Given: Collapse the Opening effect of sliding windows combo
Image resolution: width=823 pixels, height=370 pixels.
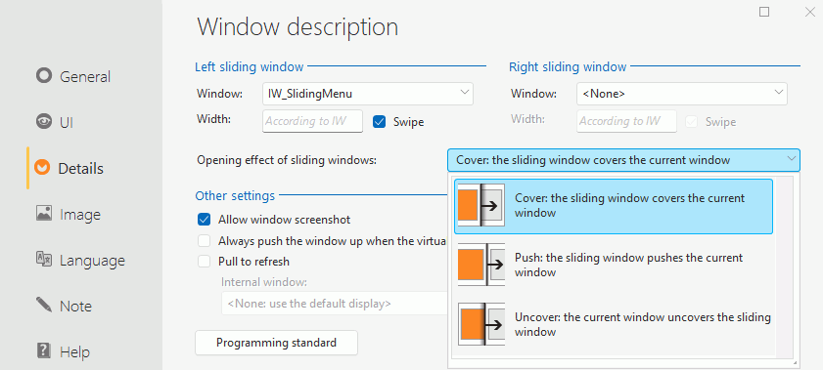Looking at the screenshot, I should tap(623, 160).
